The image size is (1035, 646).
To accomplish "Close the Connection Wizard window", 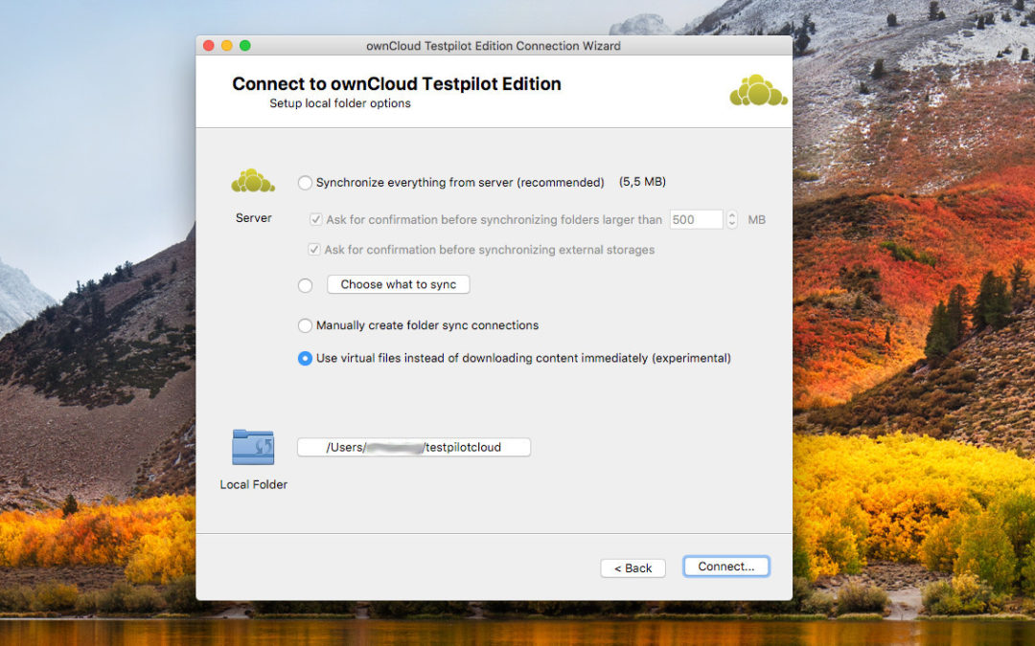I will pyautogui.click(x=209, y=46).
